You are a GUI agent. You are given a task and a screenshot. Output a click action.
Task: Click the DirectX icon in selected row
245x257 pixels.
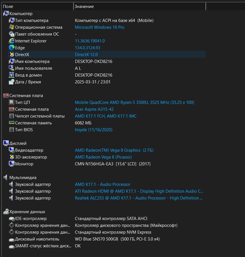click(x=12, y=54)
